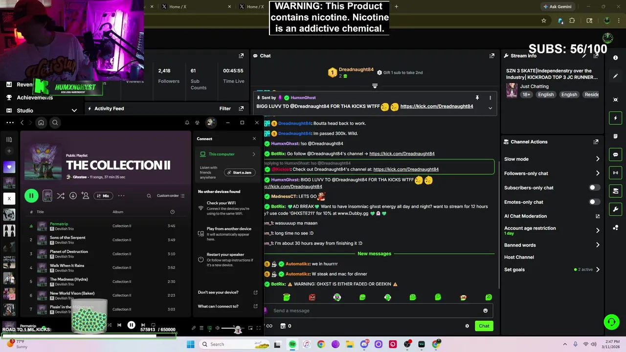This screenshot has width=626, height=352.
Task: Expand Set goals with 2 active
Action: pos(552,269)
